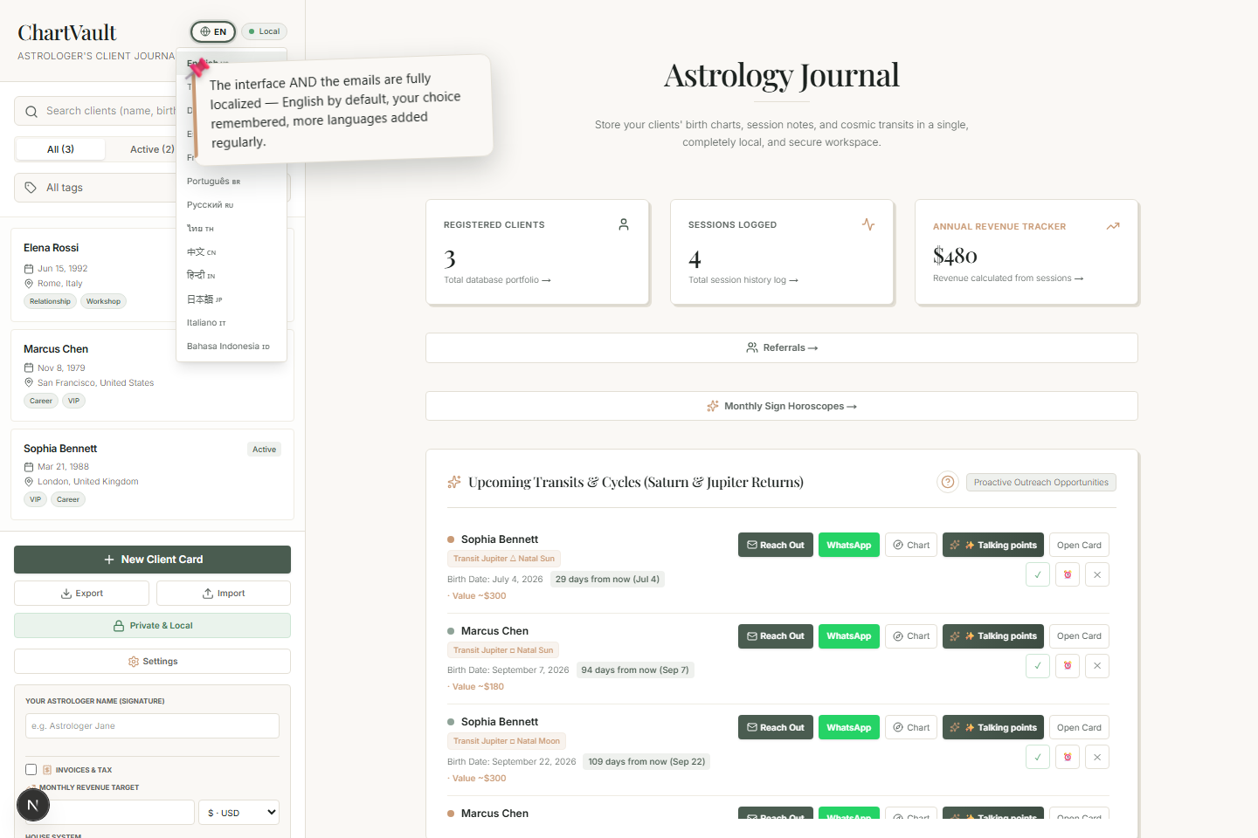Toggle the Invoices & Tax checkbox
This screenshot has height=838, width=1258.
[x=31, y=770]
